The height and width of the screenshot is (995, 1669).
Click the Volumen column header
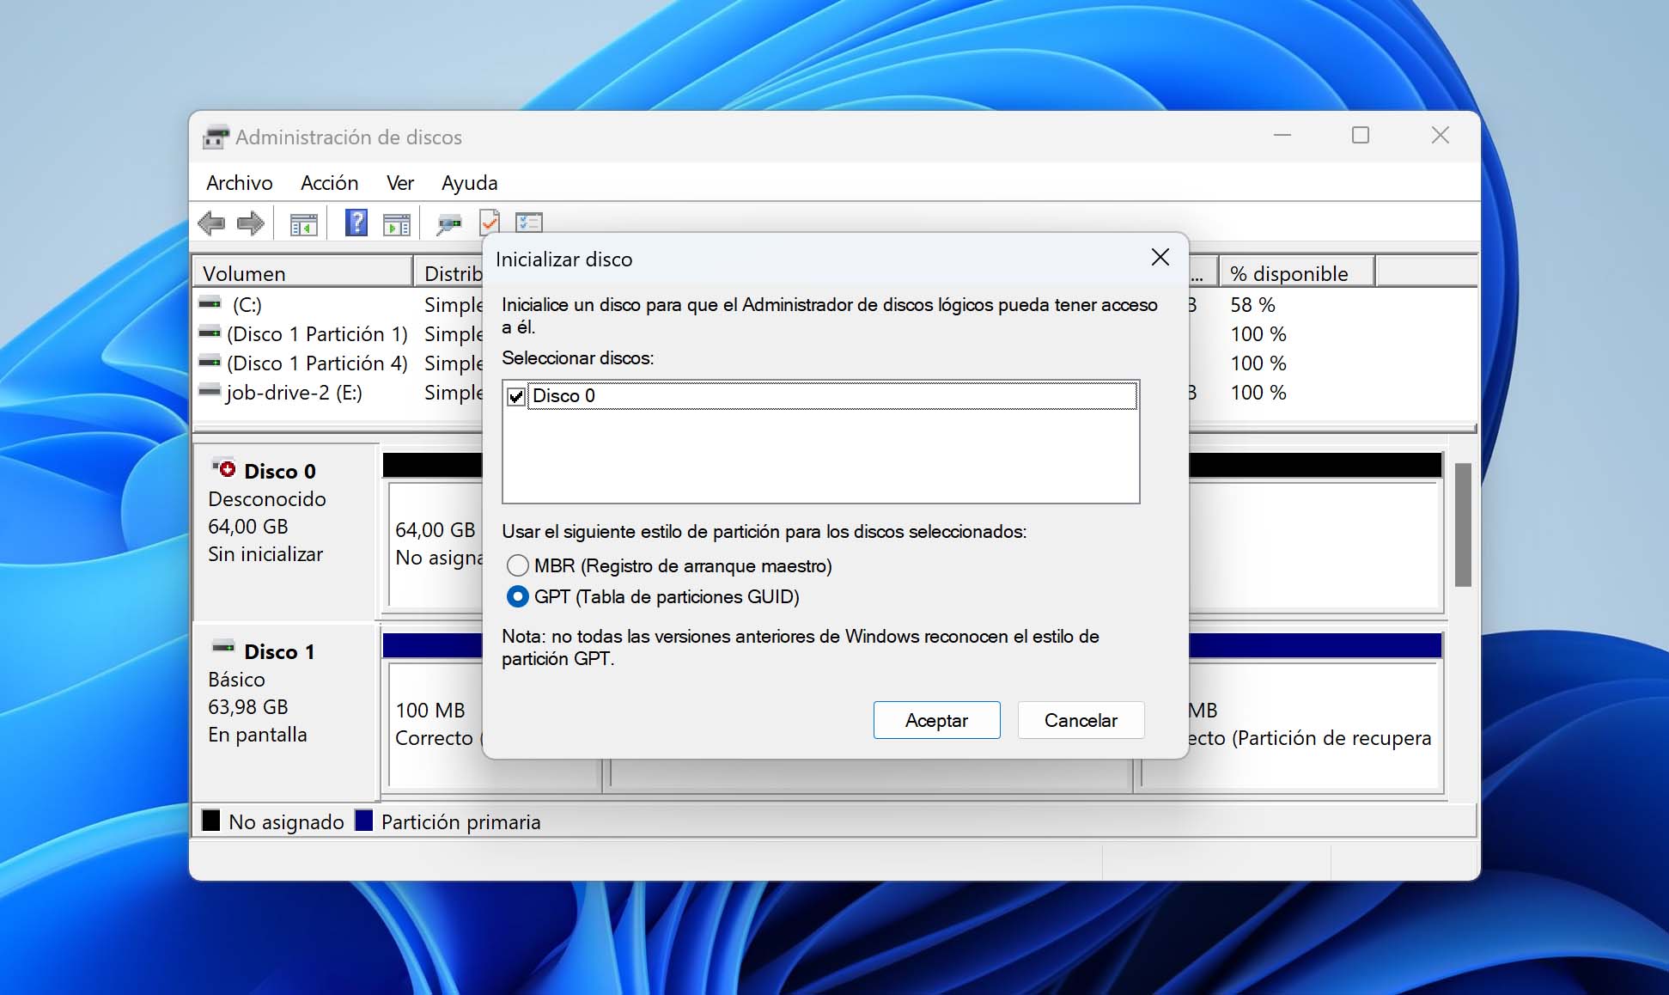click(x=303, y=273)
